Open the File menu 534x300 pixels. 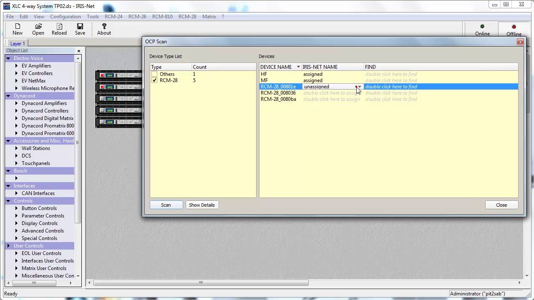pyautogui.click(x=10, y=17)
